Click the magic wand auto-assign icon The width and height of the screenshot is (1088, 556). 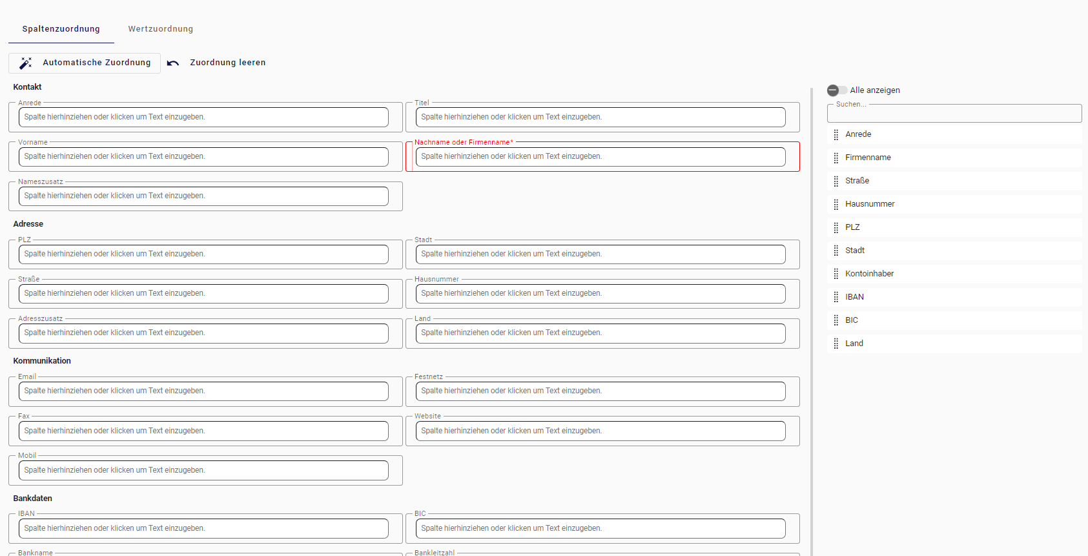(x=26, y=63)
